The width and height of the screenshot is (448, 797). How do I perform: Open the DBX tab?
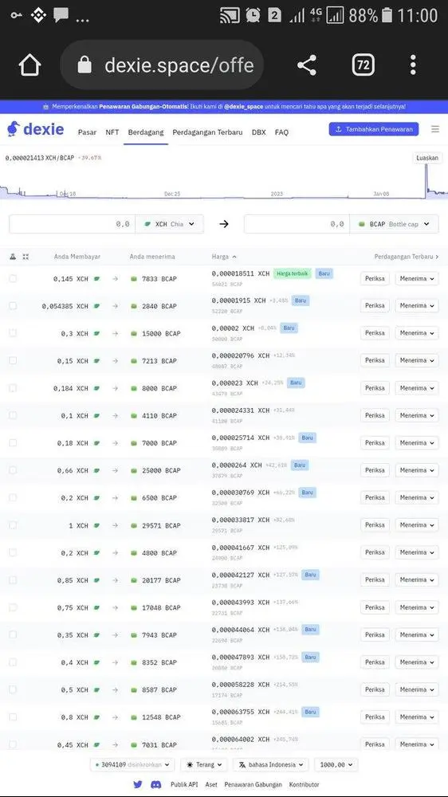259,132
